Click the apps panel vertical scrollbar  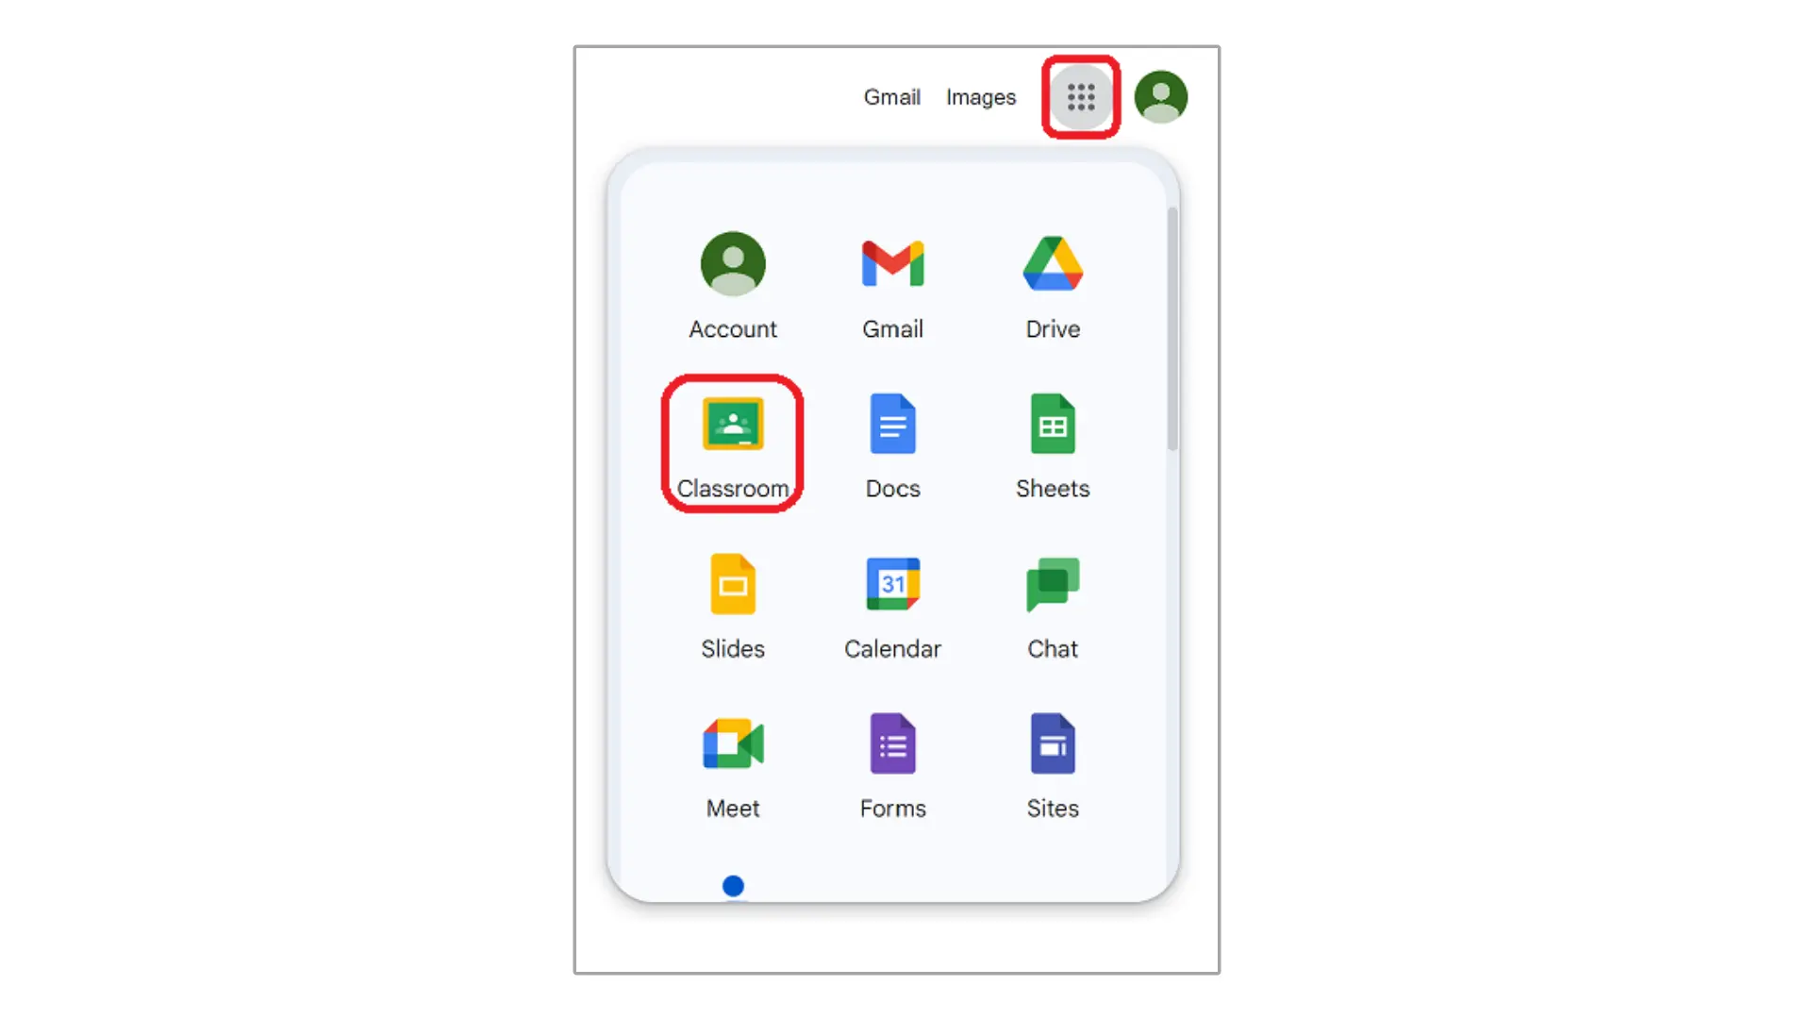[x=1172, y=328]
